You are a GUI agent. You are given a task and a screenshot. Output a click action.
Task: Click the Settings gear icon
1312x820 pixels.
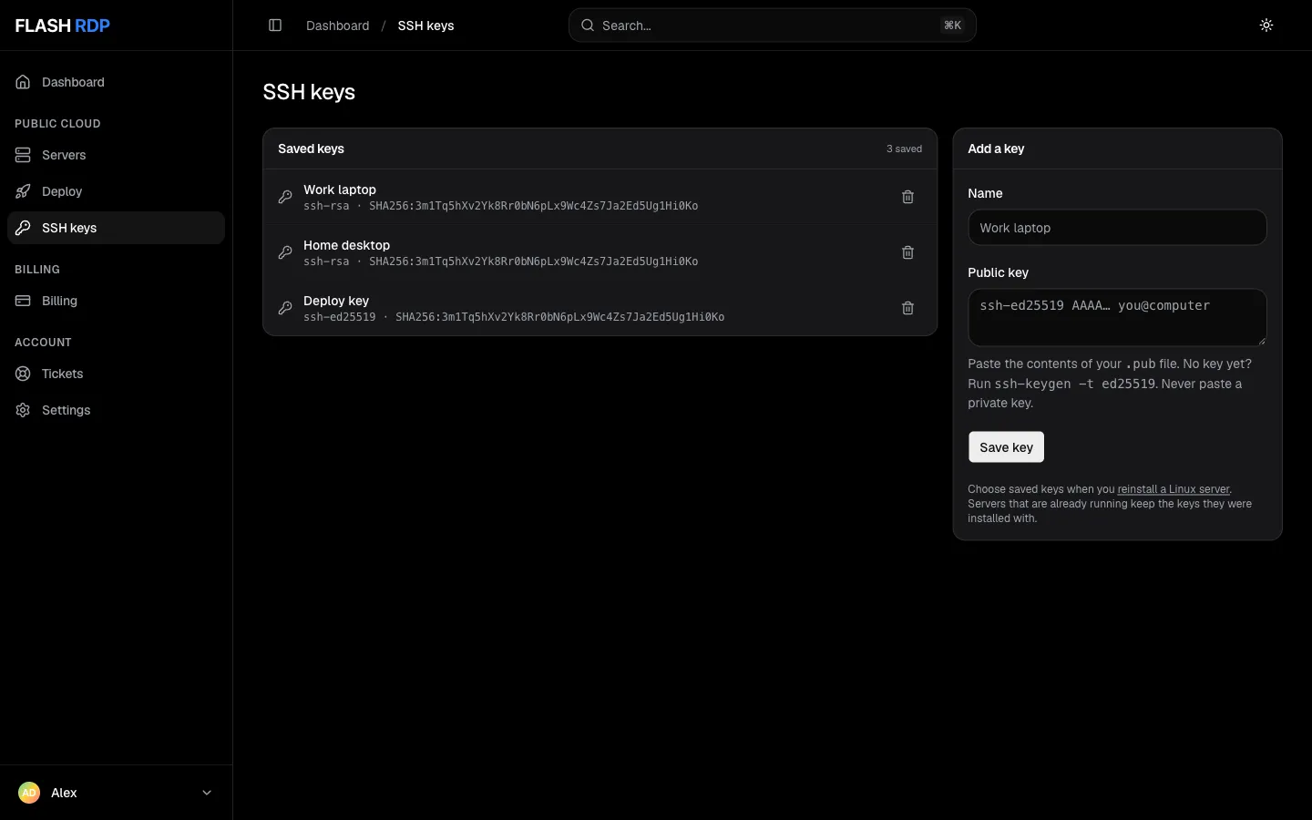coord(23,410)
